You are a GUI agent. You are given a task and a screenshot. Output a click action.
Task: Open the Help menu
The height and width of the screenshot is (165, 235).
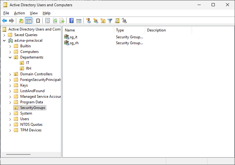point(46,13)
